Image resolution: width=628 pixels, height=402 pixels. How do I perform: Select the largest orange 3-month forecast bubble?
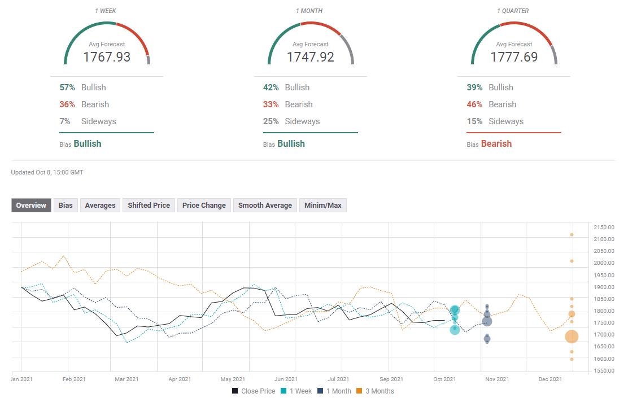(572, 337)
